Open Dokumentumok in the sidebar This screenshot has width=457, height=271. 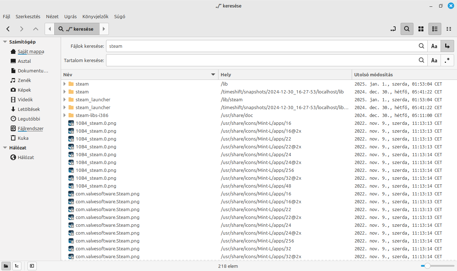pos(33,71)
